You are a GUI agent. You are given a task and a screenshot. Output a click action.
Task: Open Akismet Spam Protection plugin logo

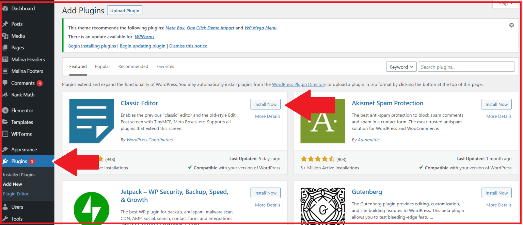point(322,121)
